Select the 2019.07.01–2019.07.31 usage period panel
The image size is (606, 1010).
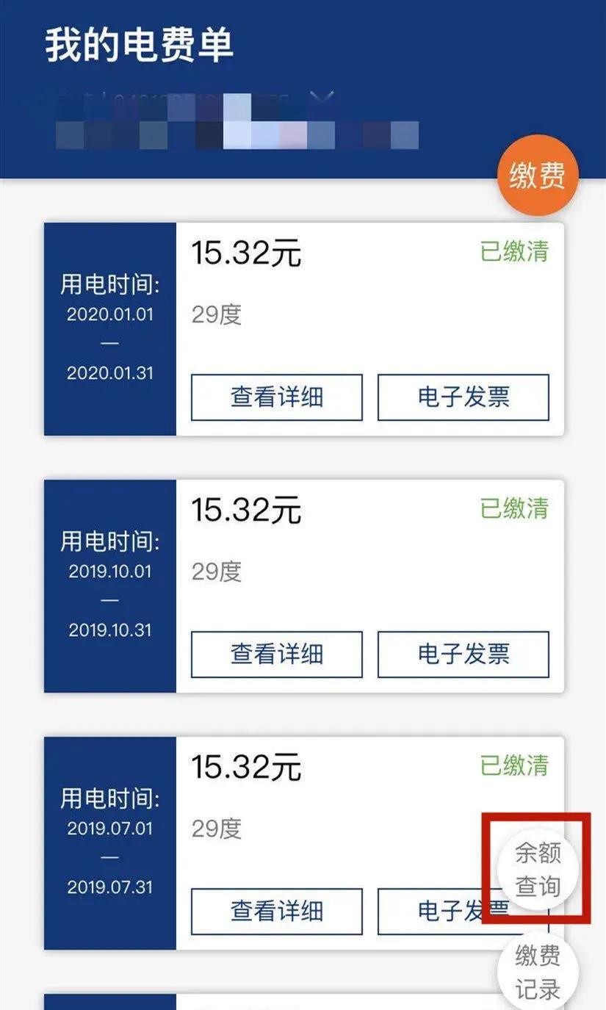110,843
